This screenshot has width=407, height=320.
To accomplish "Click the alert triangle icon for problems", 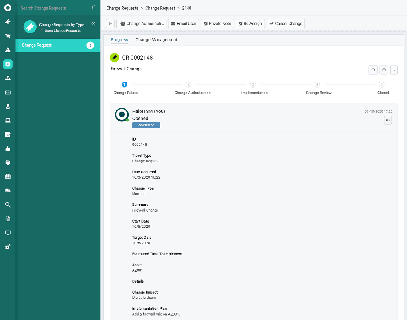I will [7, 50].
